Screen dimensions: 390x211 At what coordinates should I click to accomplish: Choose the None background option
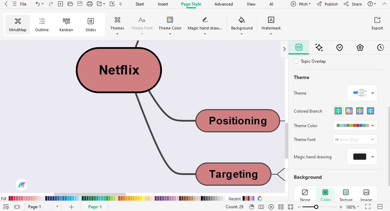(305, 195)
